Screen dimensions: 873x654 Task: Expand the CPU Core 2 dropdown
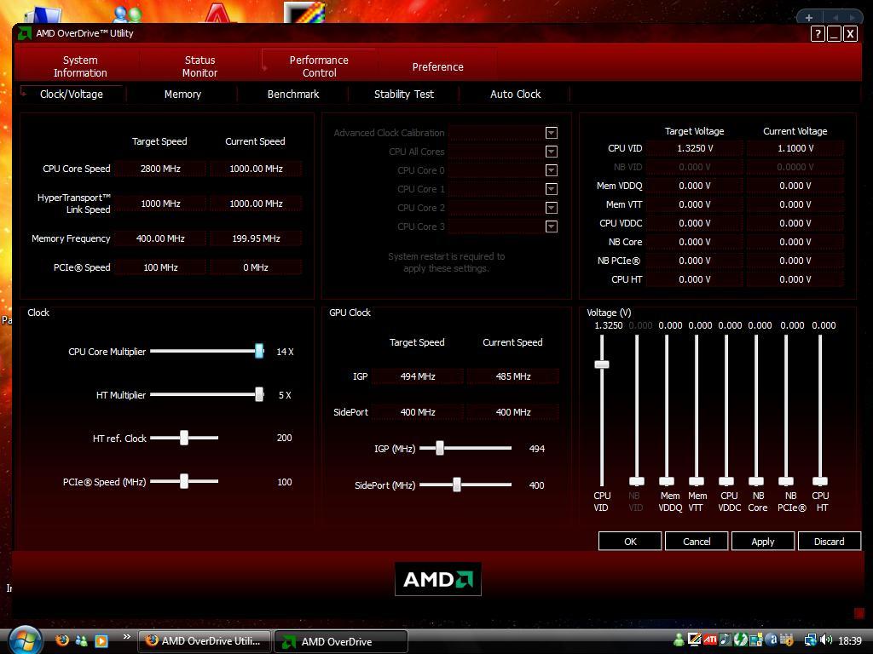tap(552, 208)
